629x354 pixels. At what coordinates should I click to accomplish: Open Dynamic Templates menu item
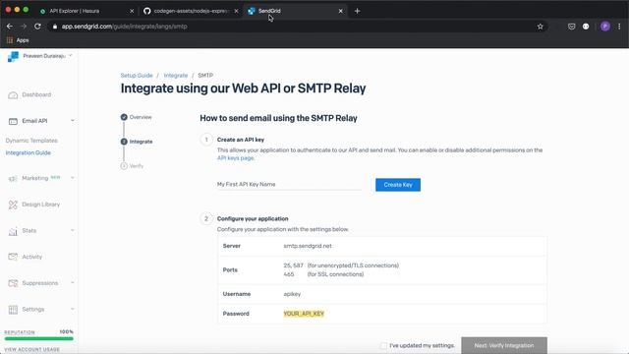(31, 141)
